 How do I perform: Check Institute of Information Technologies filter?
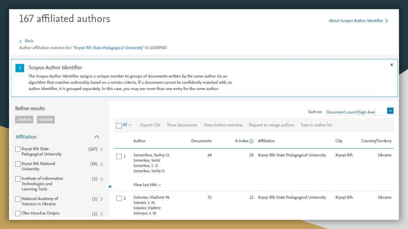pos(18,179)
